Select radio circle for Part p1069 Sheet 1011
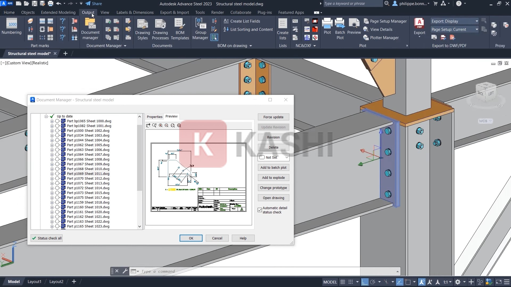This screenshot has width=511, height=287. point(57,174)
